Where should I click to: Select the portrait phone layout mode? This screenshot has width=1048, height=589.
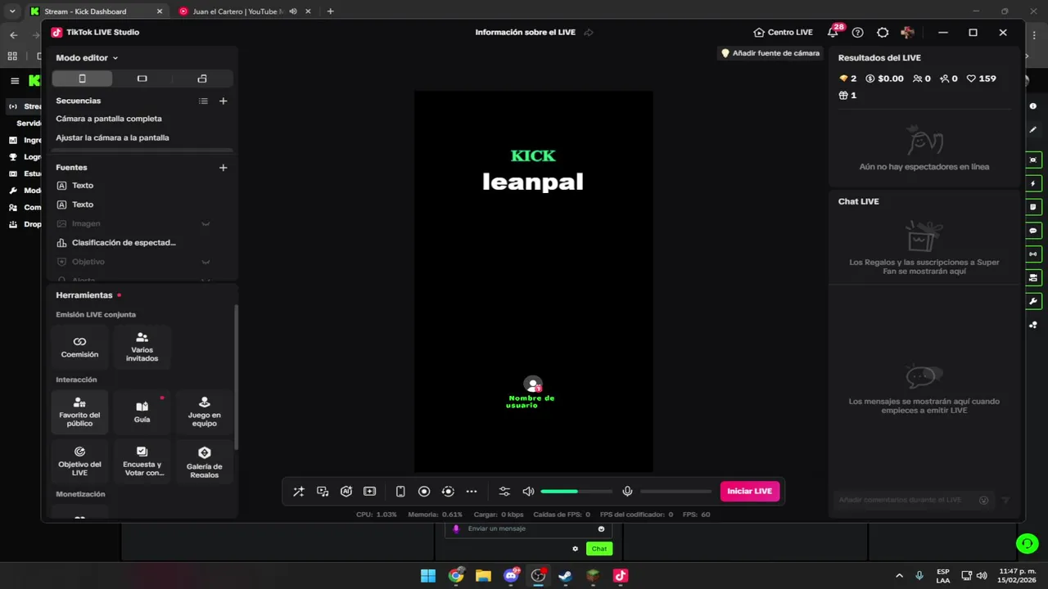pyautogui.click(x=82, y=79)
